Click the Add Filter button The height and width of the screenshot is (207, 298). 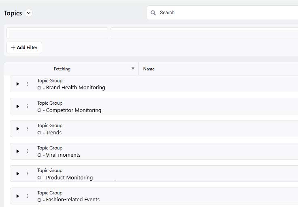point(24,47)
